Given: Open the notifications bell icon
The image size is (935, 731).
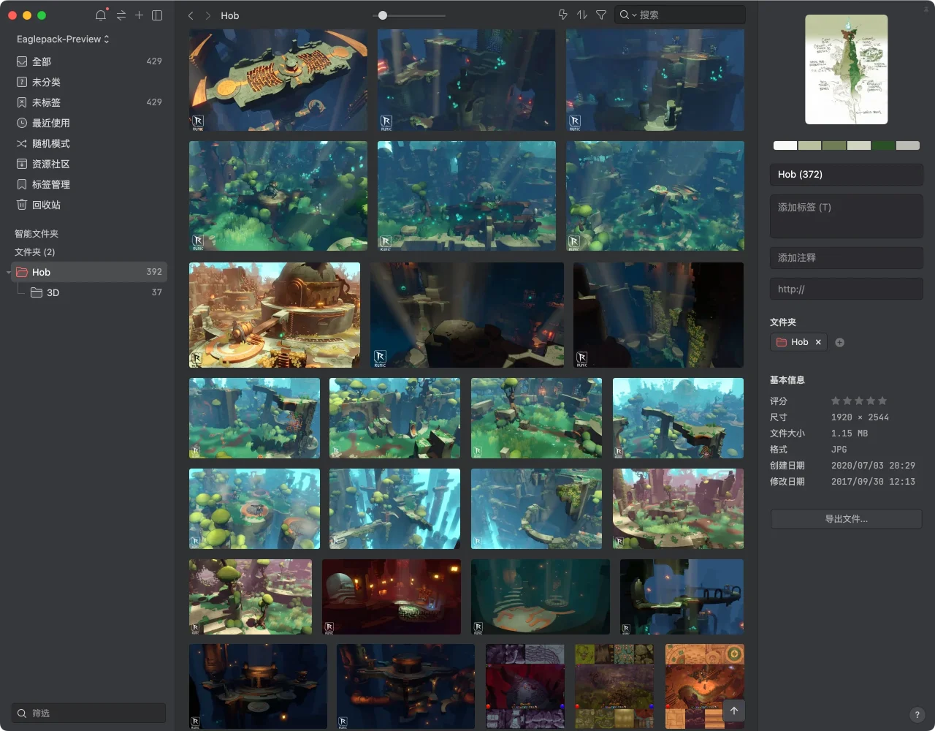Looking at the screenshot, I should click(x=101, y=15).
